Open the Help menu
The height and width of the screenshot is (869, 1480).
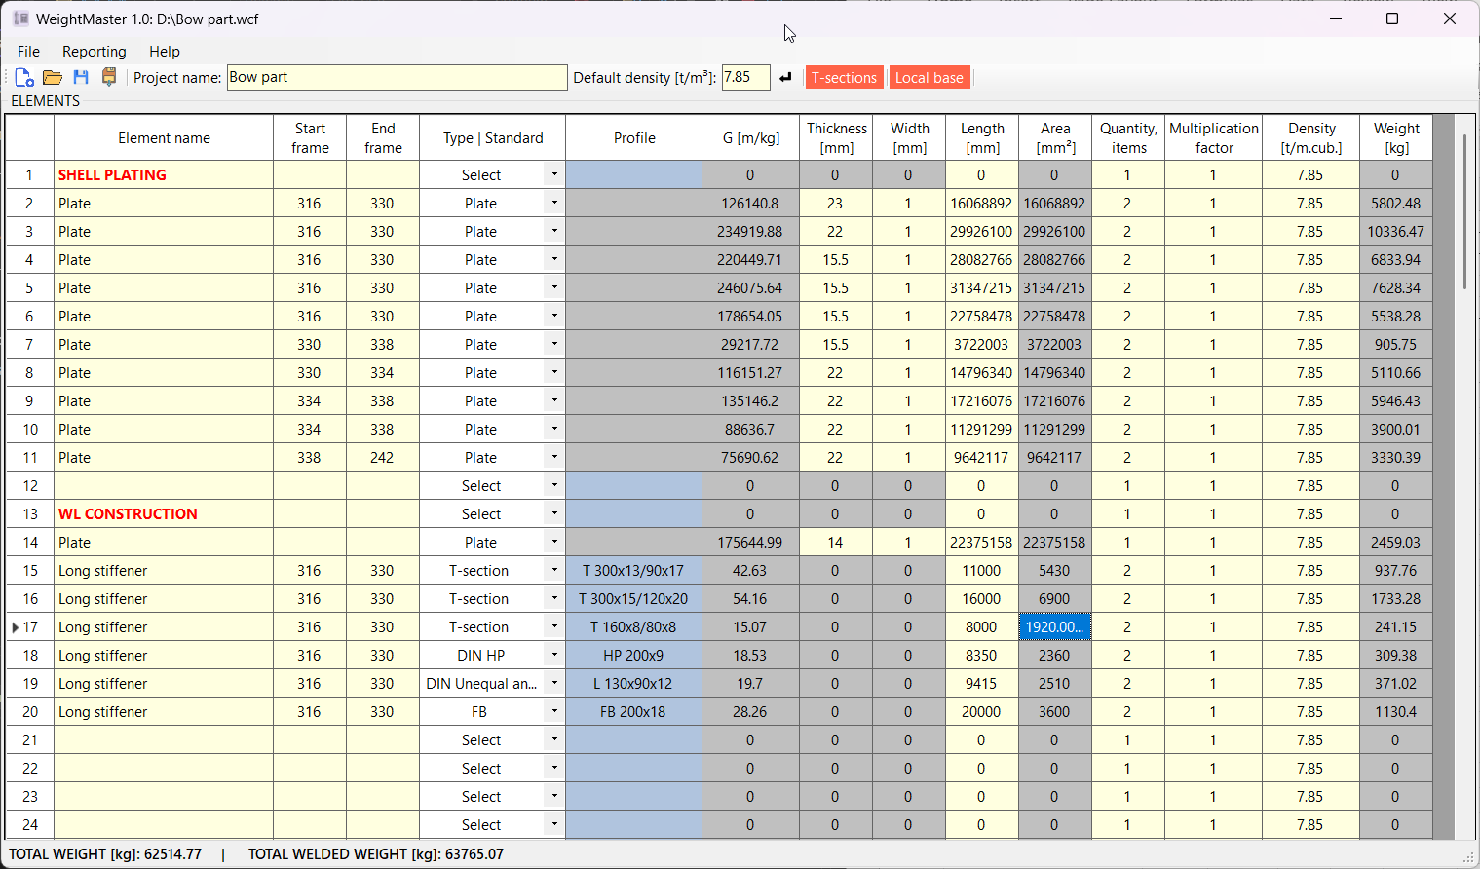coord(164,52)
